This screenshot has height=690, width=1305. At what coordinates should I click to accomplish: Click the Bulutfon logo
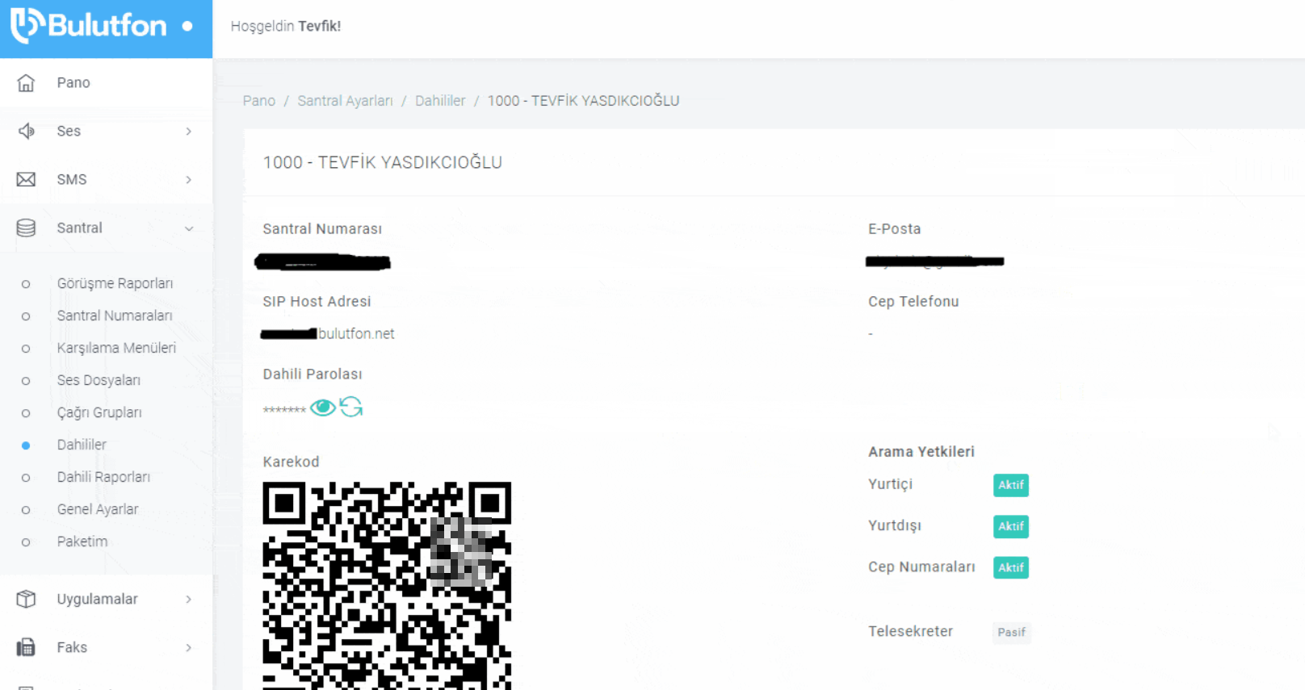click(x=89, y=26)
